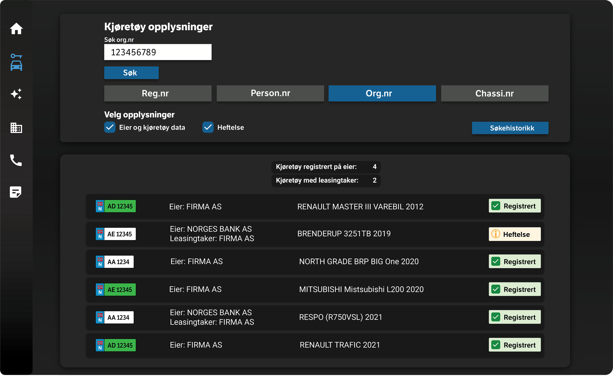
Task: Select green plate AE 12345 on MITSUBISHI row
Action: click(116, 290)
